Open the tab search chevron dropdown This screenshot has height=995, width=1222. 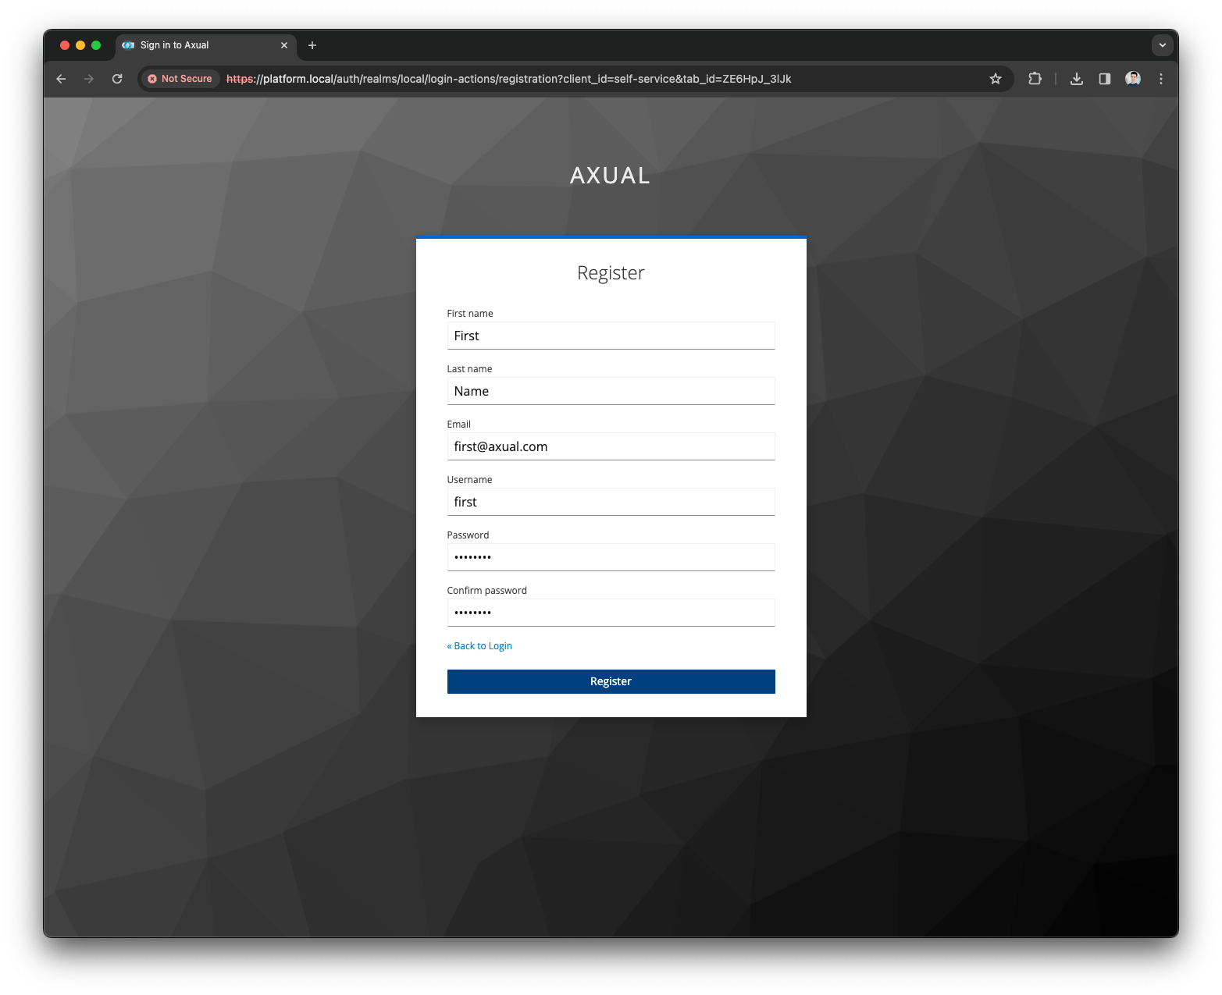coord(1162,45)
